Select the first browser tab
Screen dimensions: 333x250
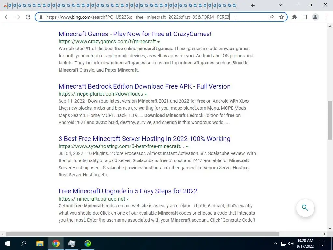5,6
